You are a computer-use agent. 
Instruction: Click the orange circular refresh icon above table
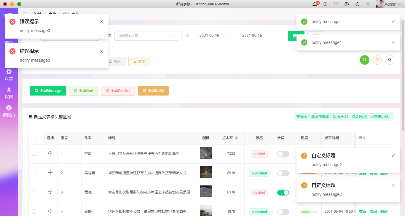coord(377,60)
